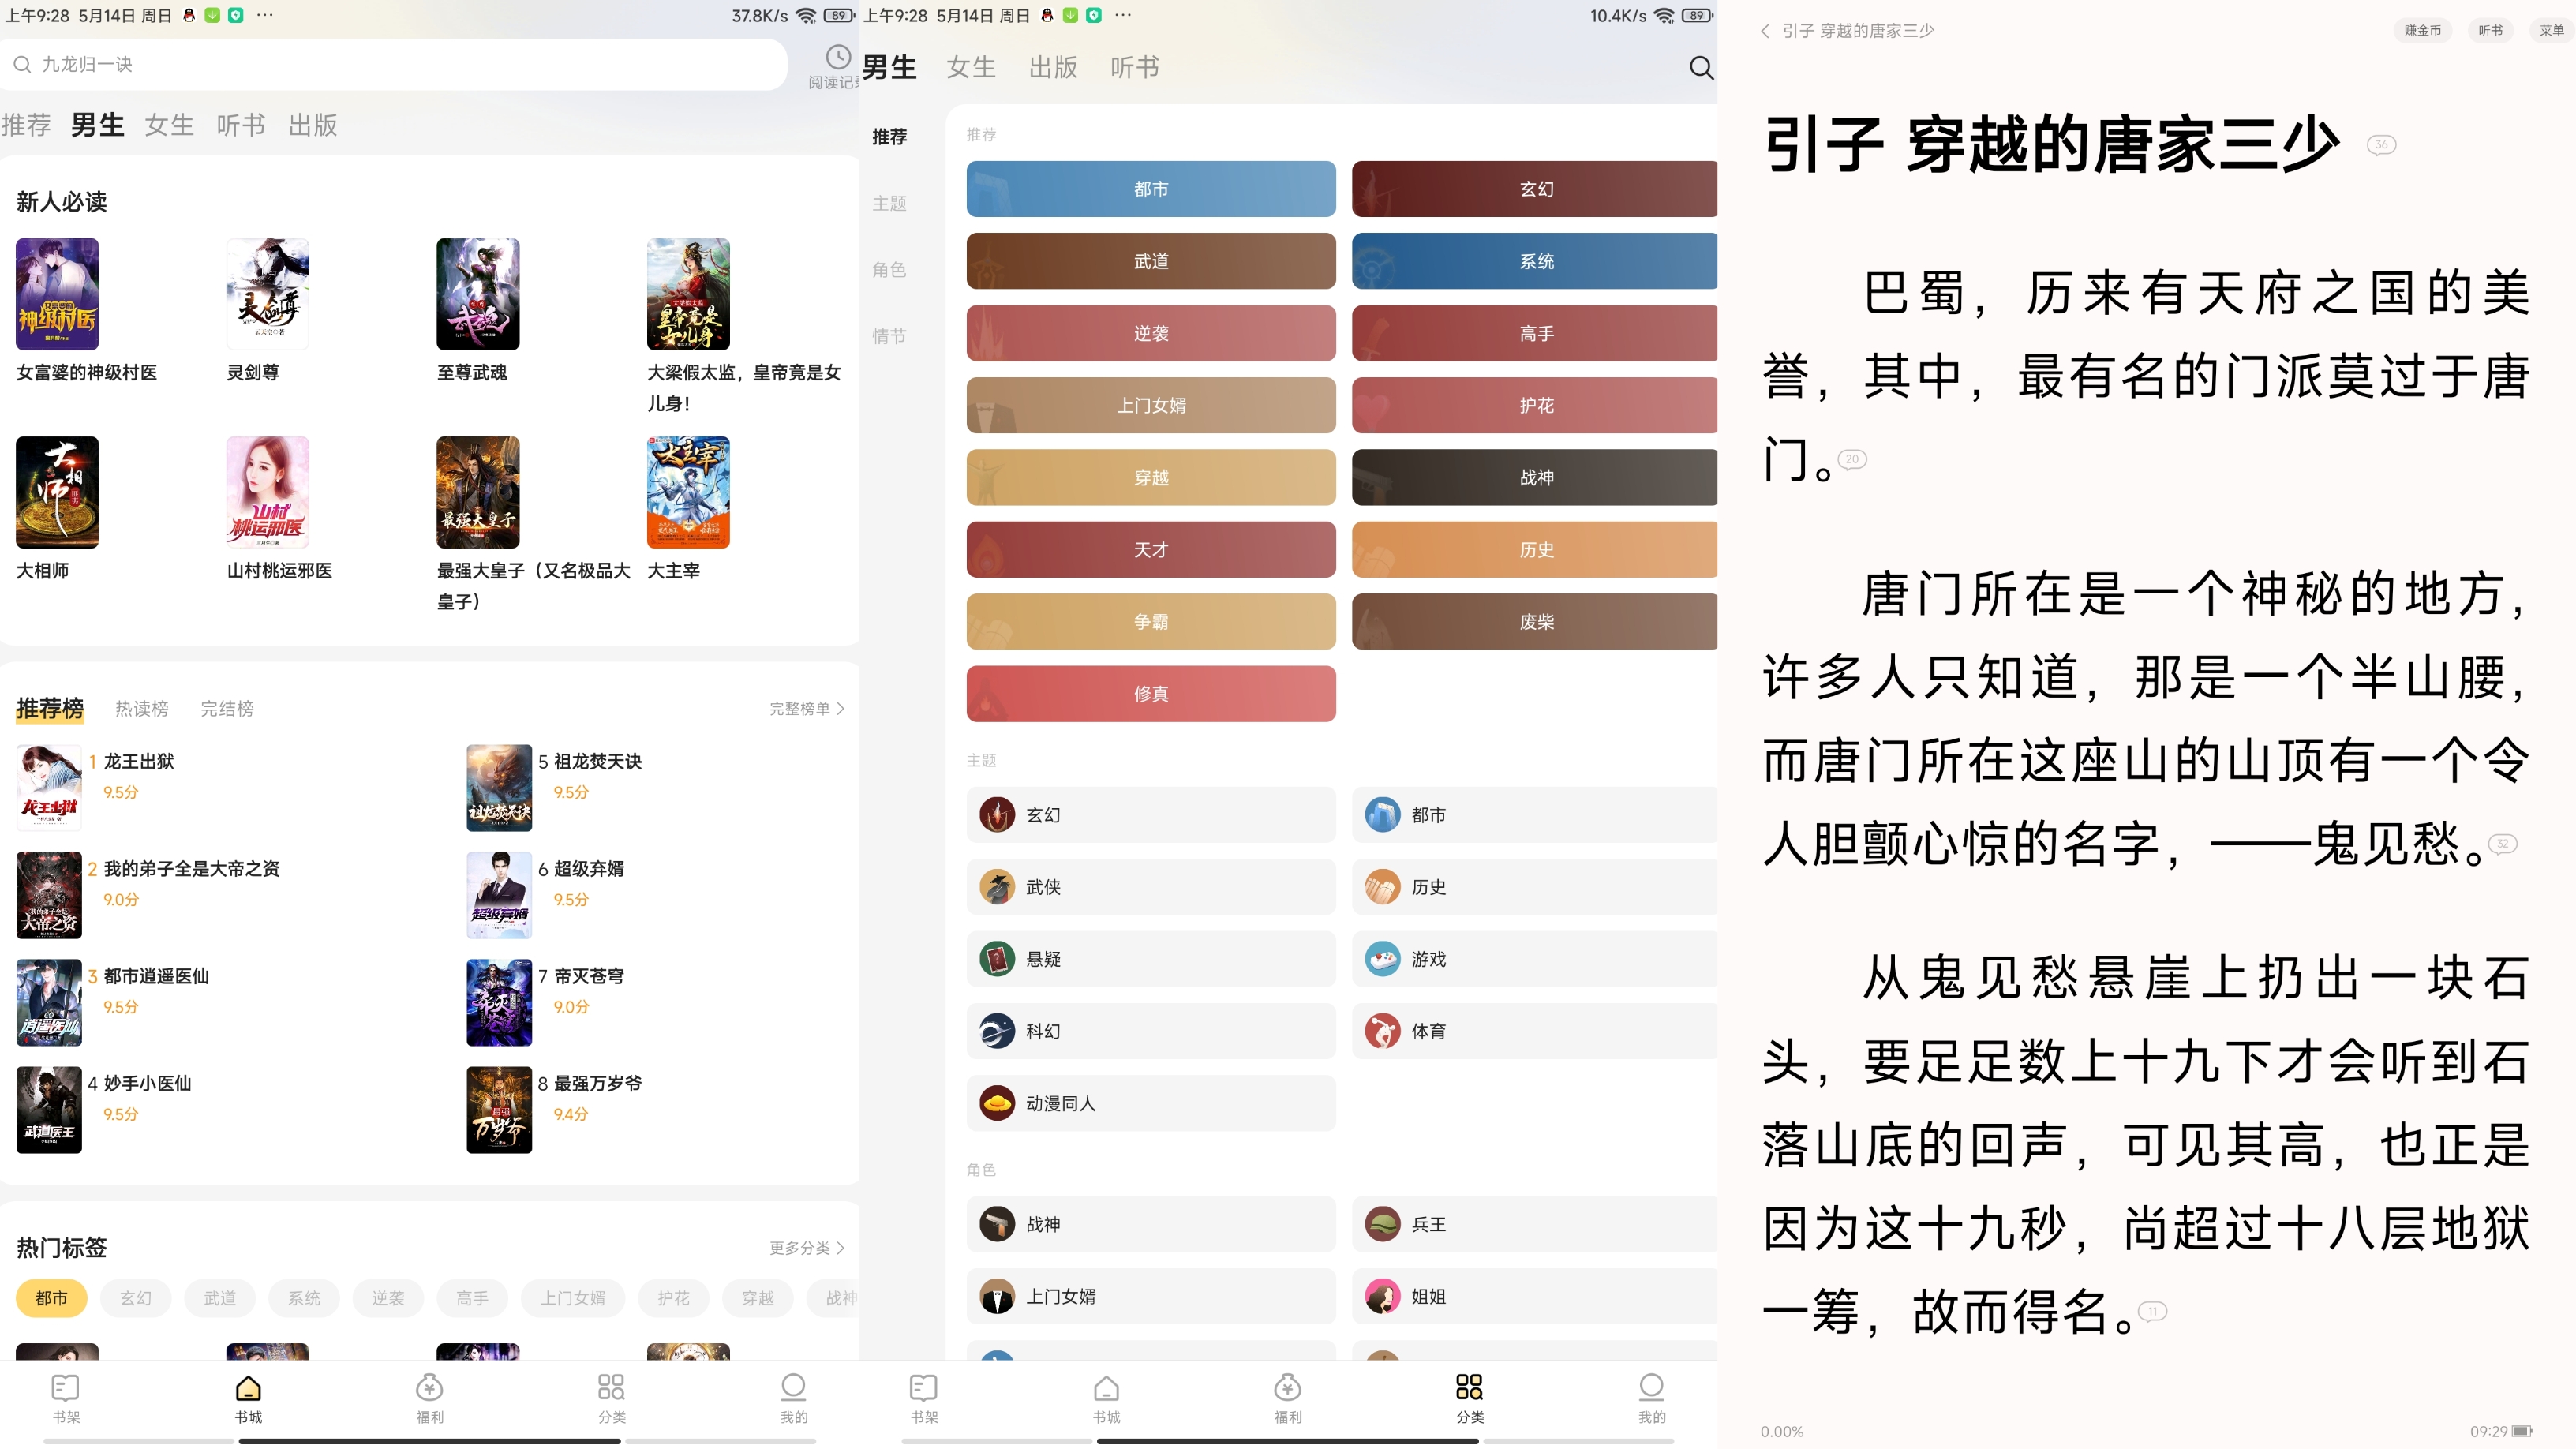Tap the 科幻 sci-fi theme icon
2576x1449 pixels.
click(x=996, y=1031)
